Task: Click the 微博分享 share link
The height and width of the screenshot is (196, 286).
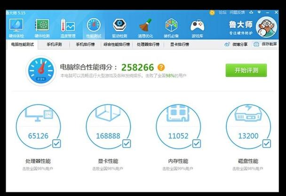Action: 240,44
